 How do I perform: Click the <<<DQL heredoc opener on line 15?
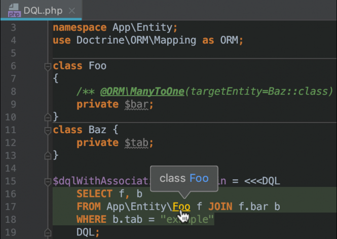[x=262, y=181]
